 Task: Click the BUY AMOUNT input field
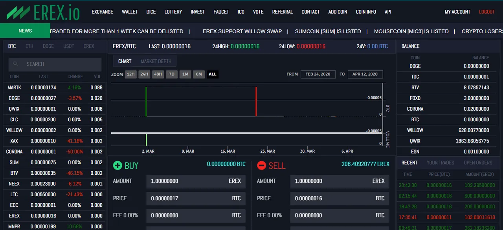click(196, 181)
